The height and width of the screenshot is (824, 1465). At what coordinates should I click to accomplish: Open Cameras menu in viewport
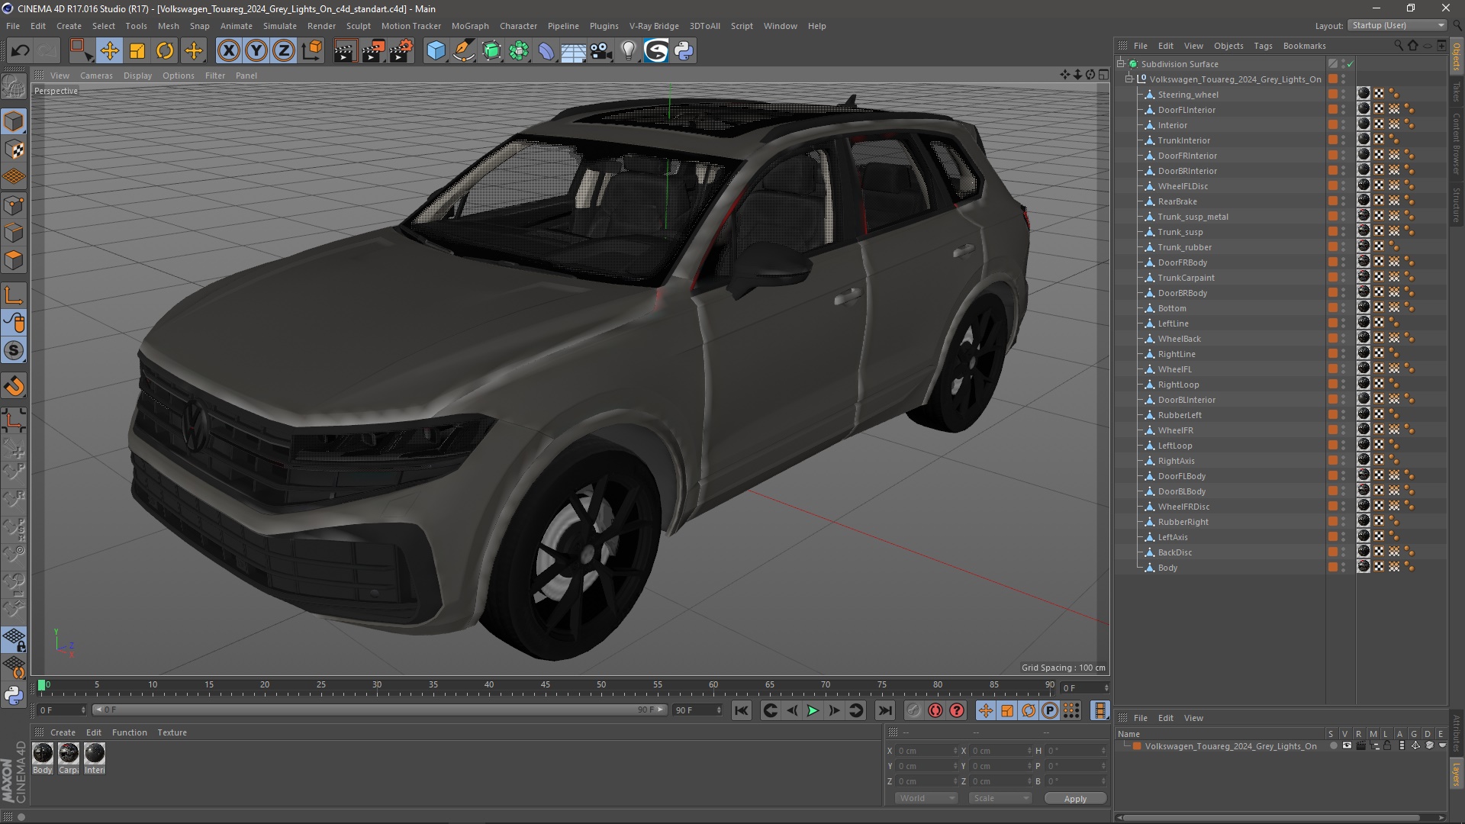point(96,76)
